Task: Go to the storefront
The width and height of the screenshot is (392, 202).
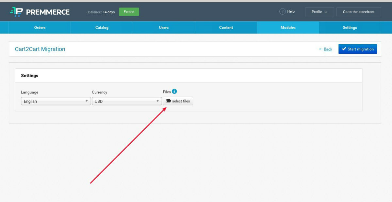Action: point(359,12)
